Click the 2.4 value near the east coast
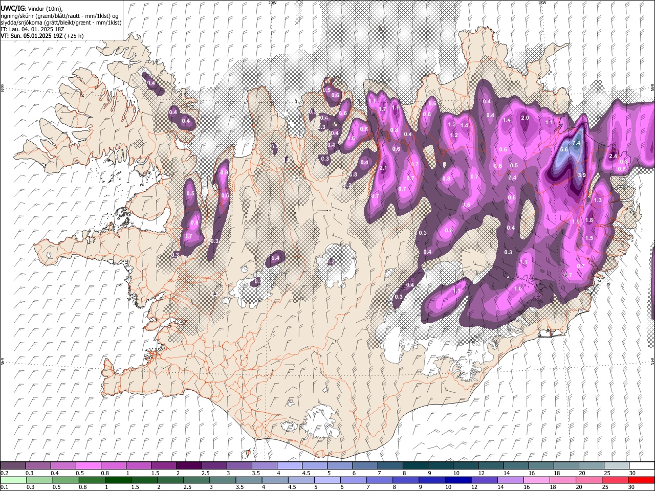The height and width of the screenshot is (491, 655). click(613, 156)
